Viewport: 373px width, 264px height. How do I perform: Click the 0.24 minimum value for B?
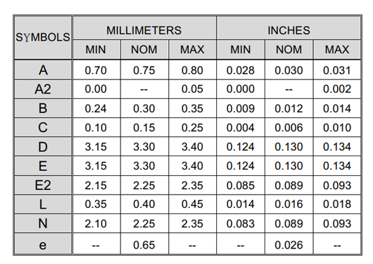[96, 108]
